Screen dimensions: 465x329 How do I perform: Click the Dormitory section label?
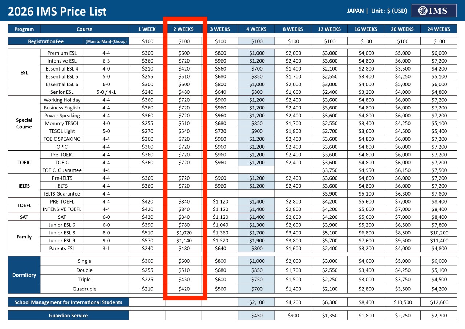pyautogui.click(x=24, y=275)
